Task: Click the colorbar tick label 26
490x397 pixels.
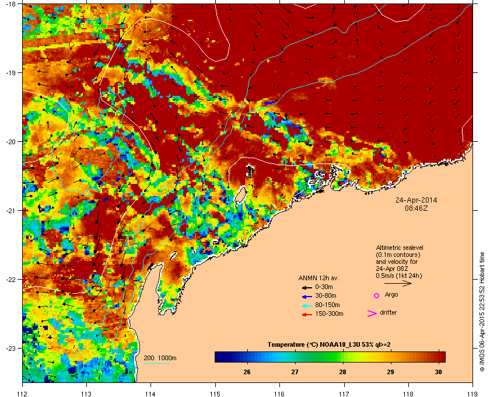Action: pyautogui.click(x=247, y=372)
